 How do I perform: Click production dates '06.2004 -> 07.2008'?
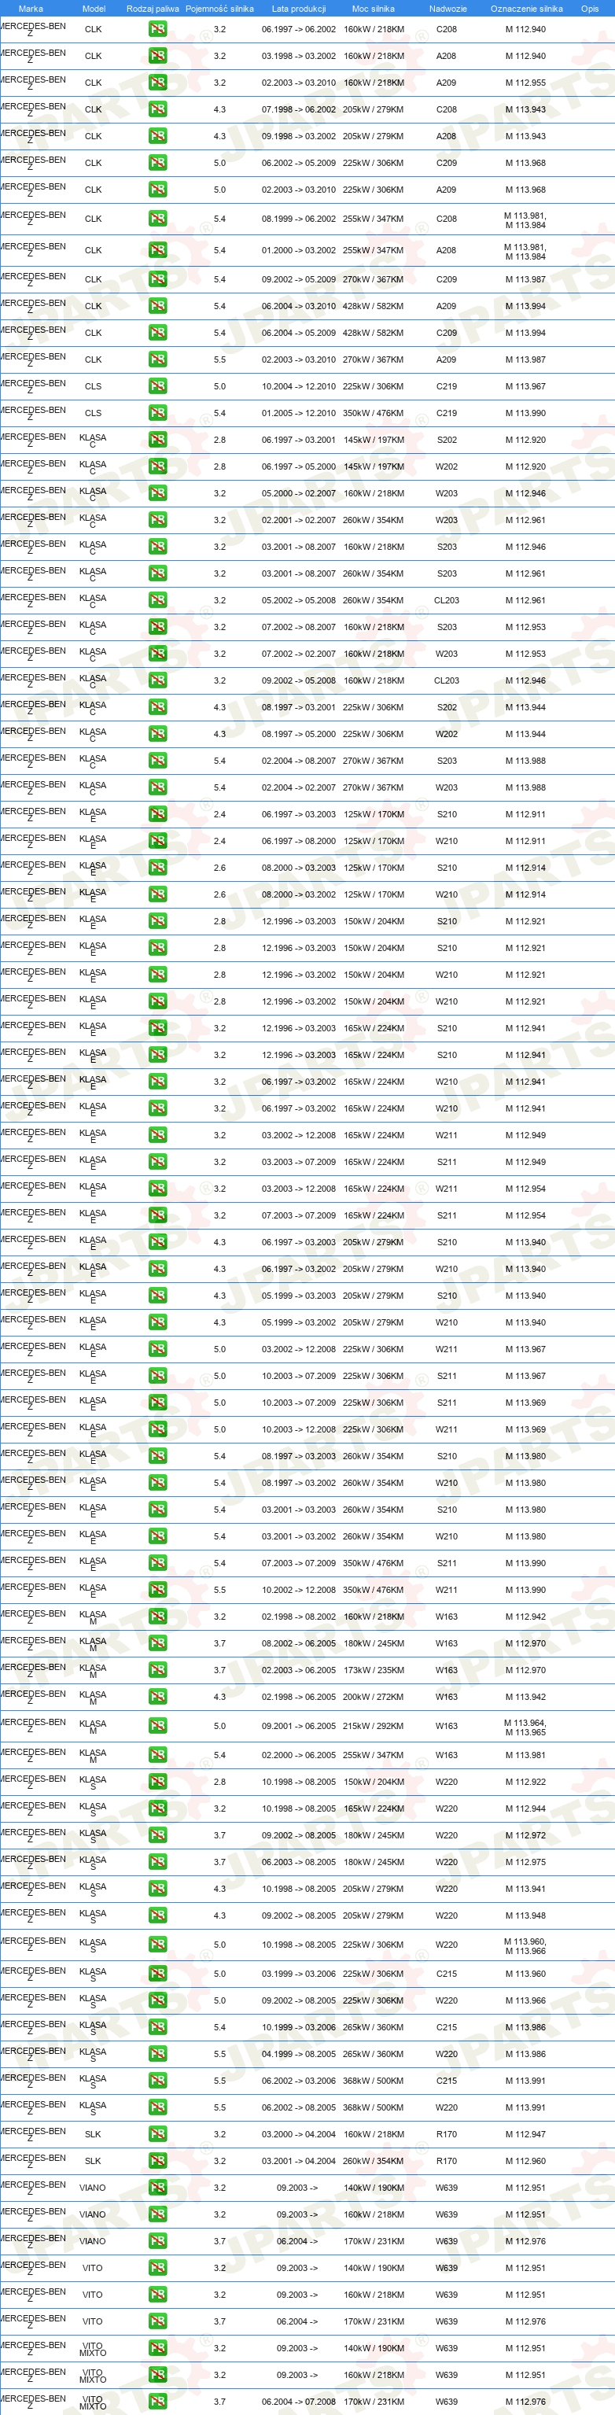299,2402
